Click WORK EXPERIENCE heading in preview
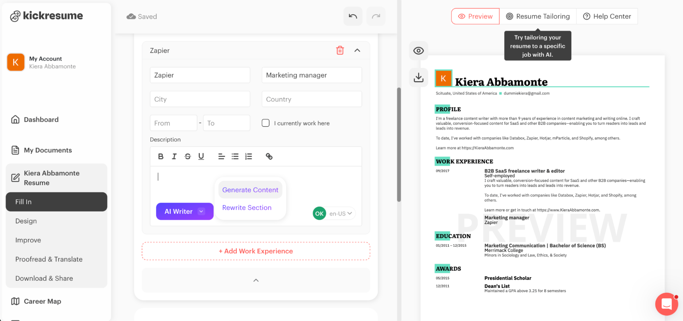The width and height of the screenshot is (683, 321). [464, 161]
